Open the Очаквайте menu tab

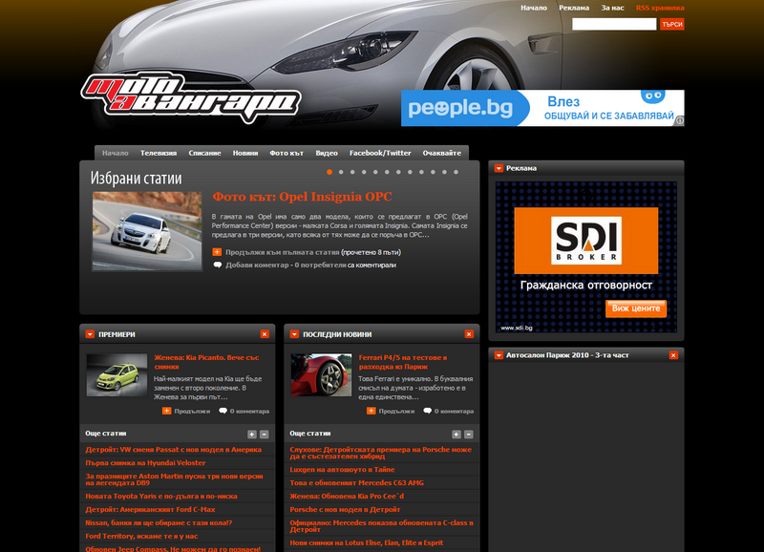442,153
